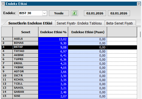Click the 3,21 percentage cell
The height and width of the screenshot is (99, 142).
(x=53, y=88)
